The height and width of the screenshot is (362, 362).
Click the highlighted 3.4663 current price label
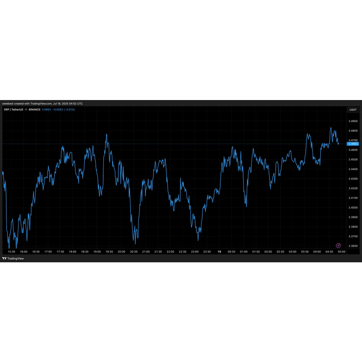click(353, 144)
